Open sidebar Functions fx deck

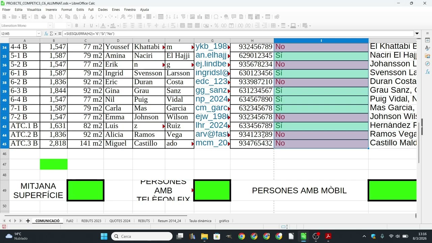pos(428,72)
